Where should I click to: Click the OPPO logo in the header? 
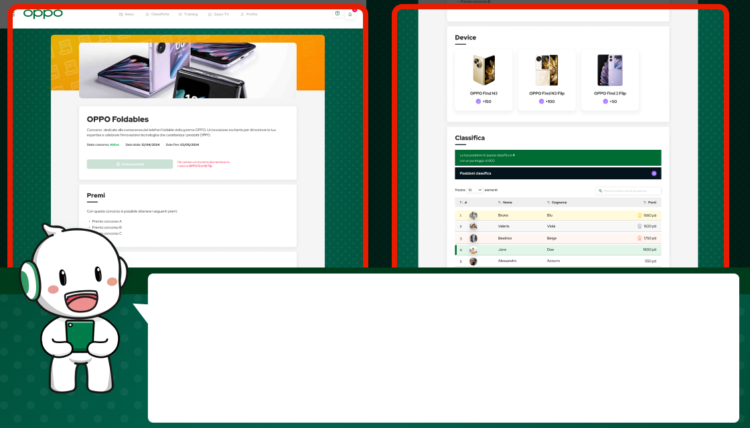(x=43, y=13)
